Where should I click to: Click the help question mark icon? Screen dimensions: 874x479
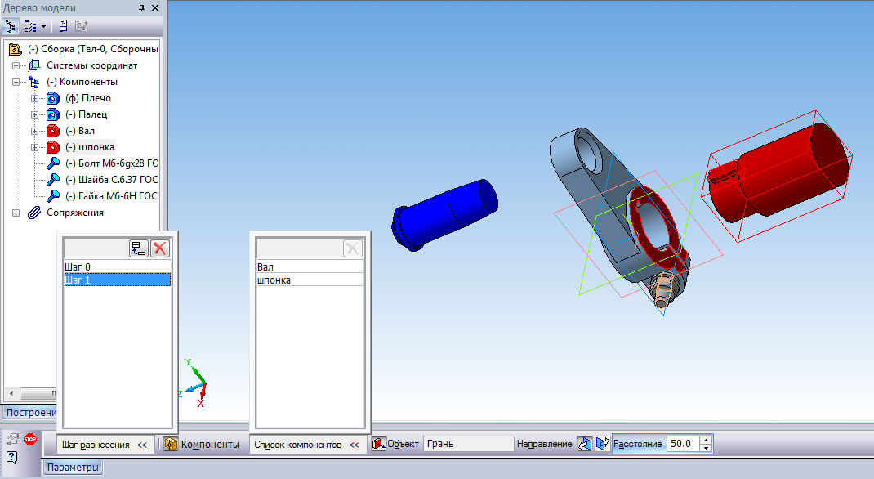(12, 457)
